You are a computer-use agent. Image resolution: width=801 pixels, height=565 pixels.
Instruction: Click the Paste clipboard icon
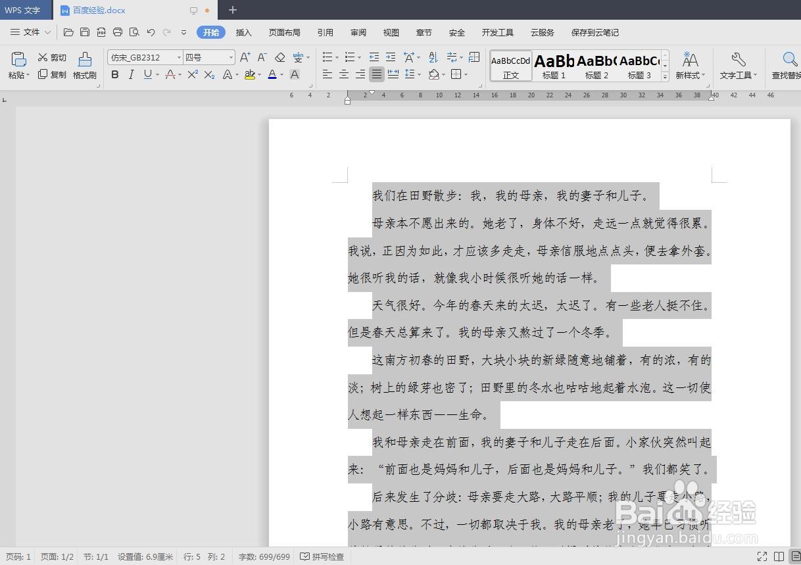[x=18, y=59]
